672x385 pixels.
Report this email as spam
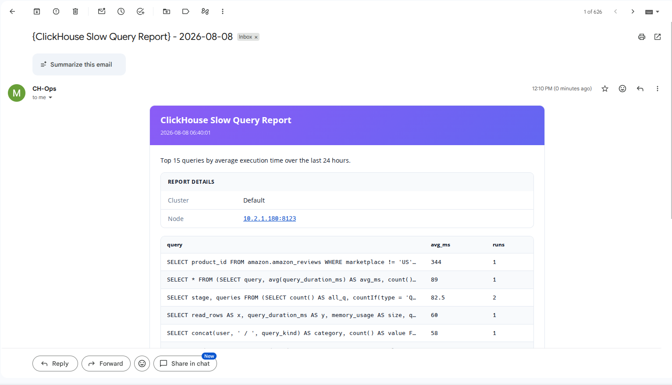point(56,11)
